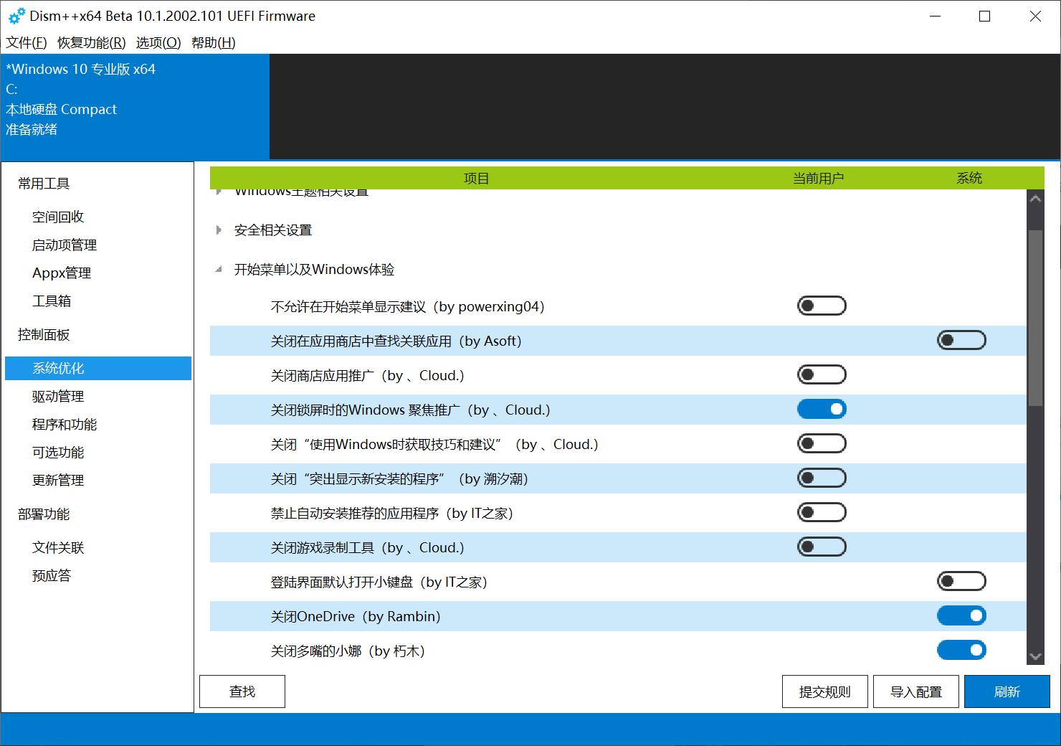Expand the Windows主题相关设置 group

(218, 192)
